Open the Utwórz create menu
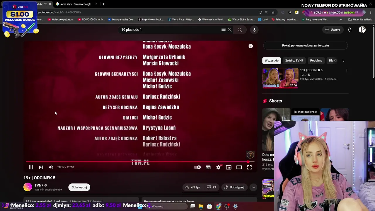Image resolution: width=375 pixels, height=211 pixels. [x=333, y=30]
